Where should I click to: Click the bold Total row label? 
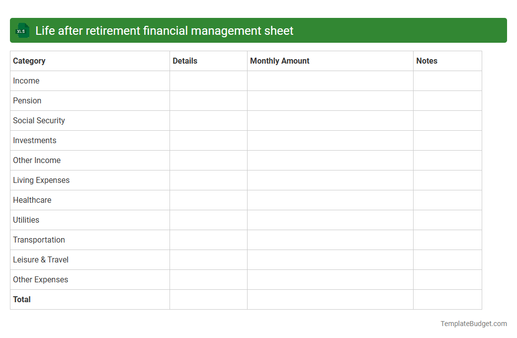pos(21,299)
